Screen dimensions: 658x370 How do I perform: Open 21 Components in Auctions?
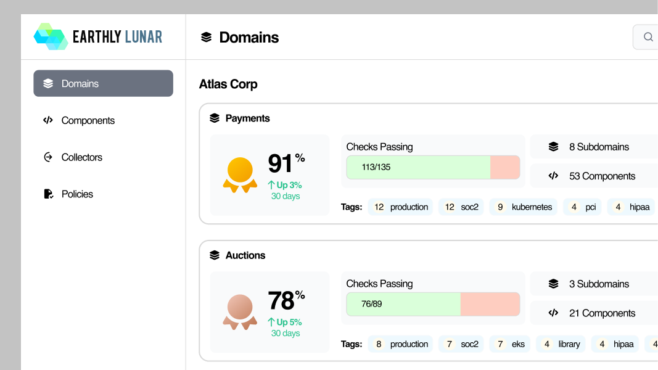pos(602,313)
